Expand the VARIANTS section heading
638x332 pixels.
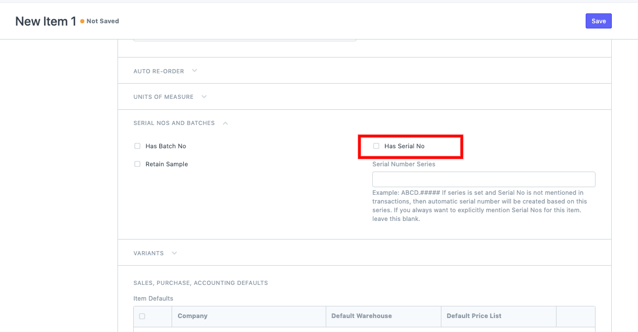click(148, 254)
